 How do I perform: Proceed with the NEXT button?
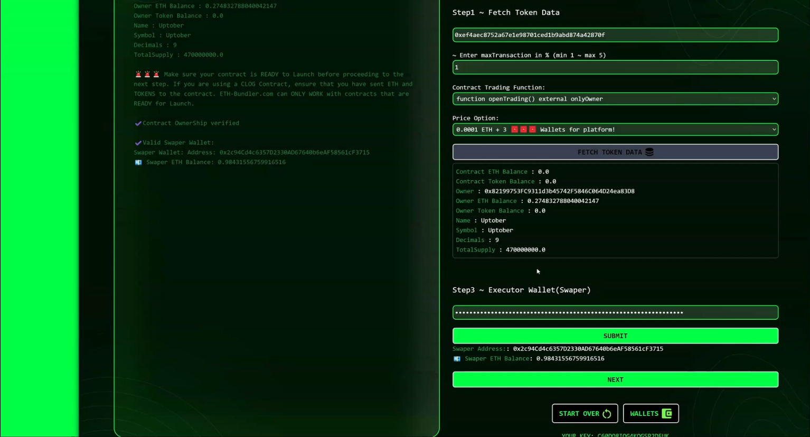coord(615,379)
